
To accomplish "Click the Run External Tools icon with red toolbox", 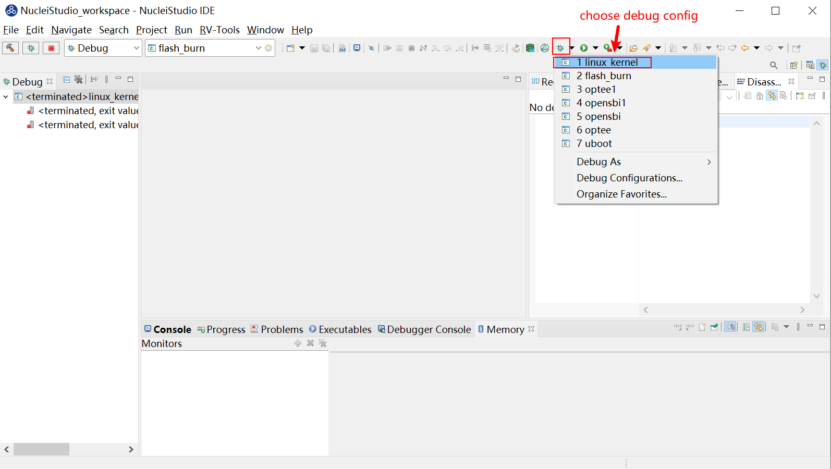I will [607, 48].
